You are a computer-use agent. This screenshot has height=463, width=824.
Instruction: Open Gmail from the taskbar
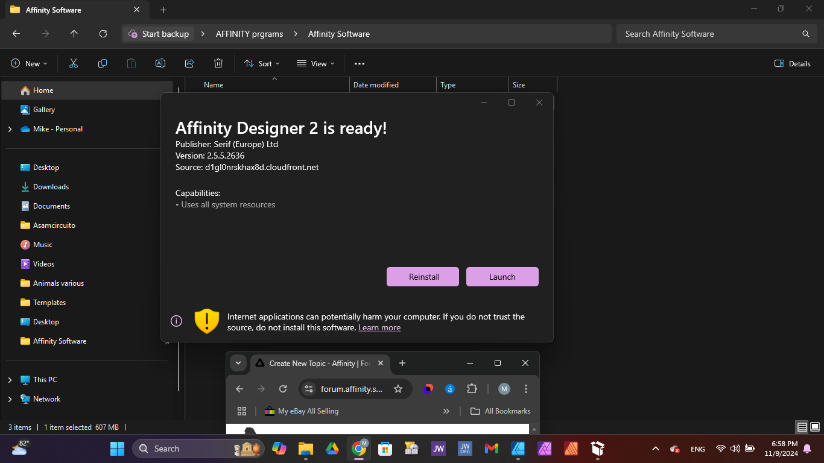click(x=492, y=449)
